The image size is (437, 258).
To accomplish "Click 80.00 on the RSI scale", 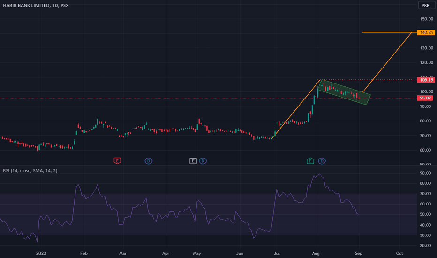I will [x=425, y=183].
